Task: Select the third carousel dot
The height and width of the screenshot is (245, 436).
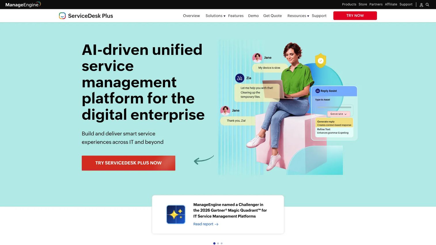Action: coord(221,244)
